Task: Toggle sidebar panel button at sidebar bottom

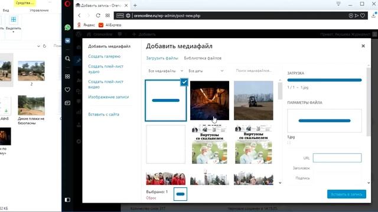Action: pyautogui.click(x=67, y=200)
